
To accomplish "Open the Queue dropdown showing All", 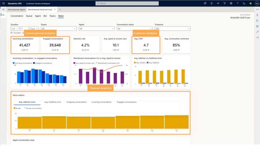I will (x=59, y=28).
